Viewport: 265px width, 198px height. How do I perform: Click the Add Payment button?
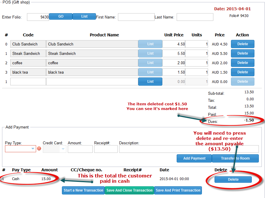(194, 158)
